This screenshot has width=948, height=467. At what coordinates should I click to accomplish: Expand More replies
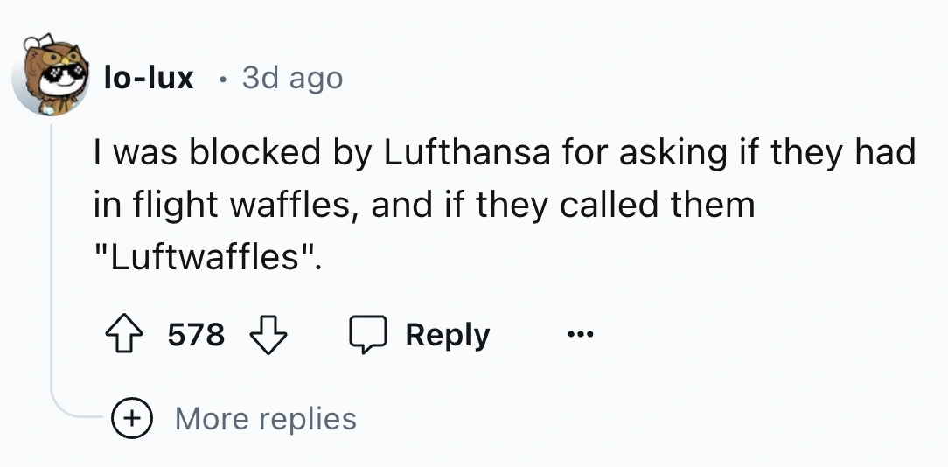click(x=265, y=418)
